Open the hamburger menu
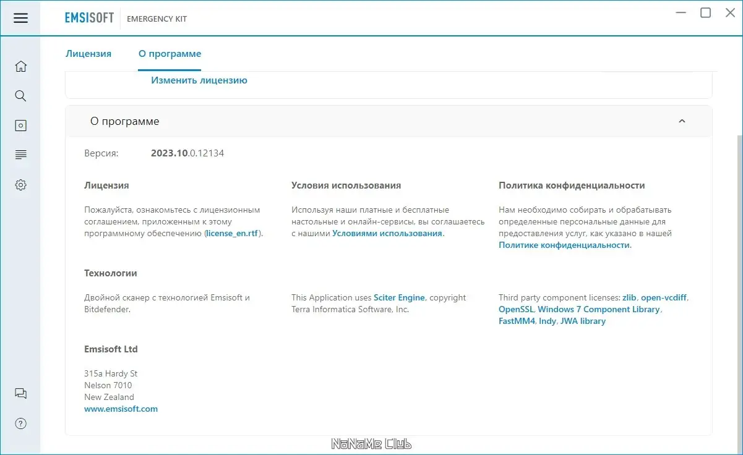The height and width of the screenshot is (455, 743). 20,18
